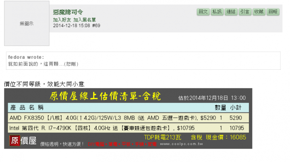
Task: Click subtotal value 5290
Action: [x=236, y=118]
